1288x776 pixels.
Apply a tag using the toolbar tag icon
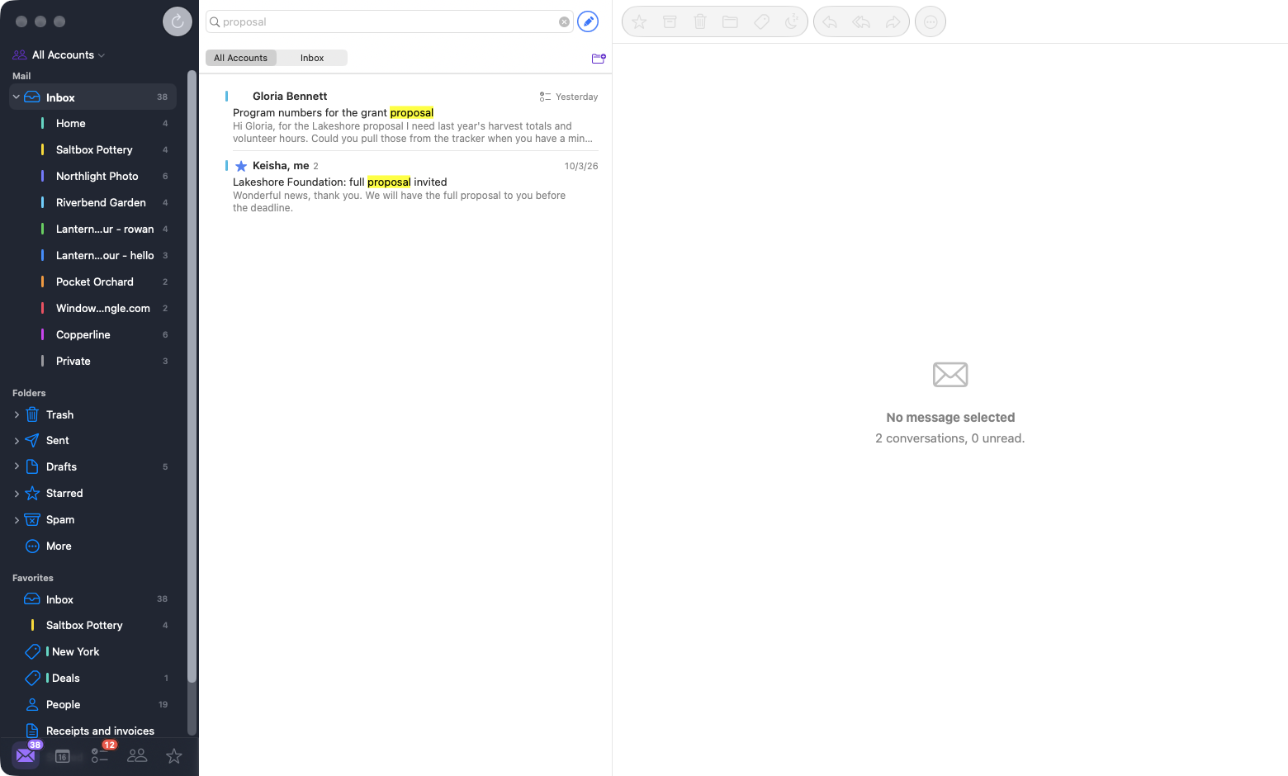pos(761,22)
